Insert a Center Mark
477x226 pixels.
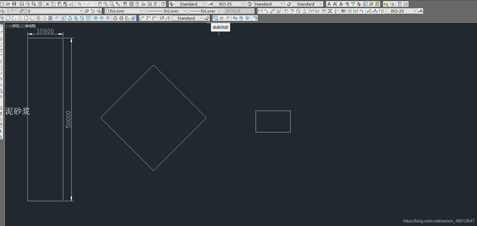point(350,11)
